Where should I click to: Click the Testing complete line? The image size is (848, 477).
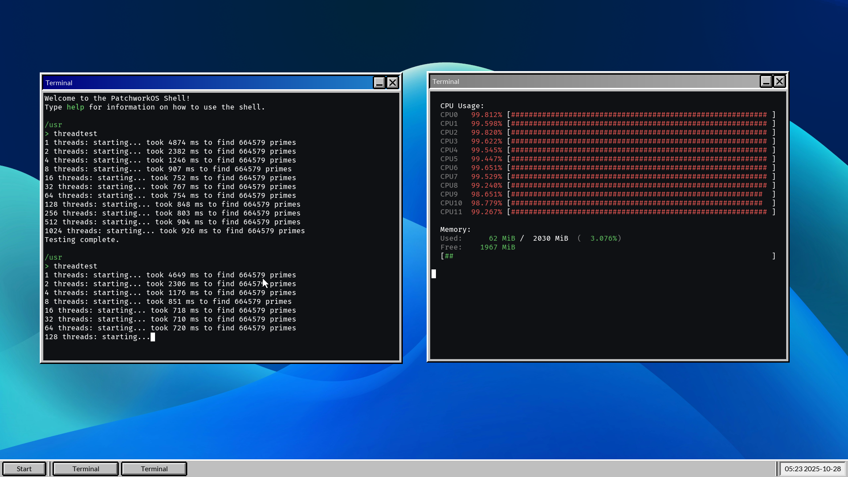pos(82,240)
